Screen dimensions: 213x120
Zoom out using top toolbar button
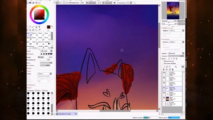(90, 3)
